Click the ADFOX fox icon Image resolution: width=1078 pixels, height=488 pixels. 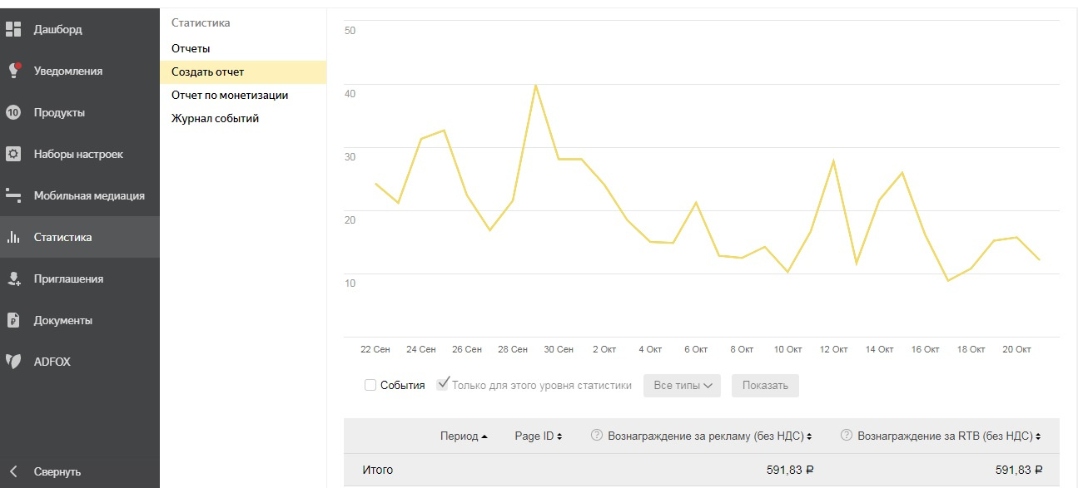click(x=13, y=362)
